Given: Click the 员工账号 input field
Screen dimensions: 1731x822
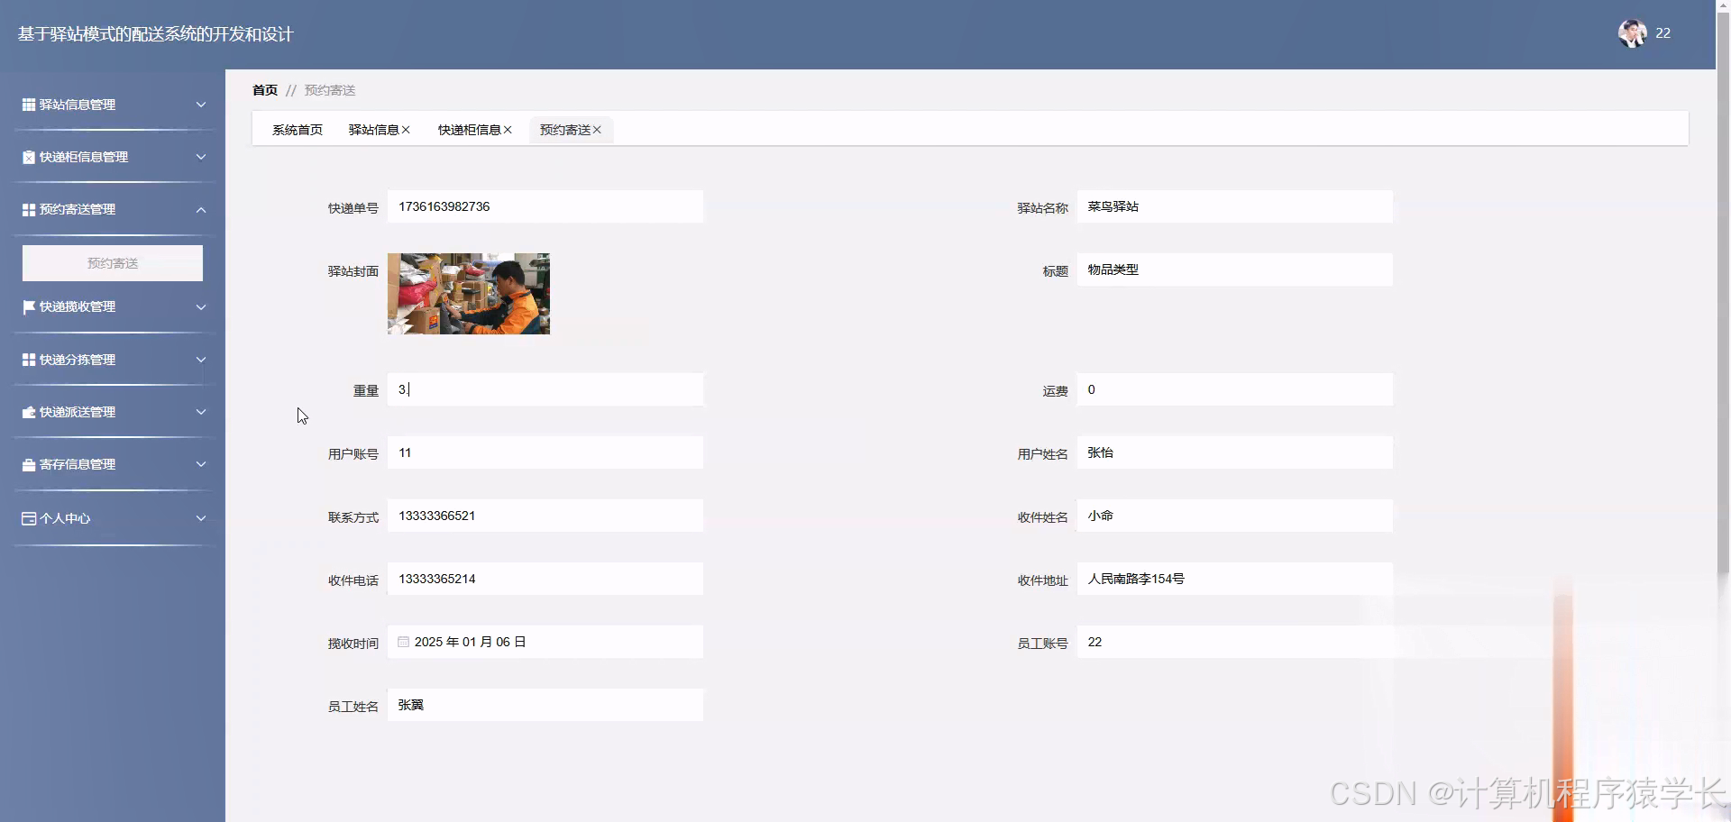Looking at the screenshot, I should pyautogui.click(x=1235, y=642).
